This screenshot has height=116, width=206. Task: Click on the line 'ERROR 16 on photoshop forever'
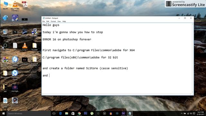pos(67,39)
